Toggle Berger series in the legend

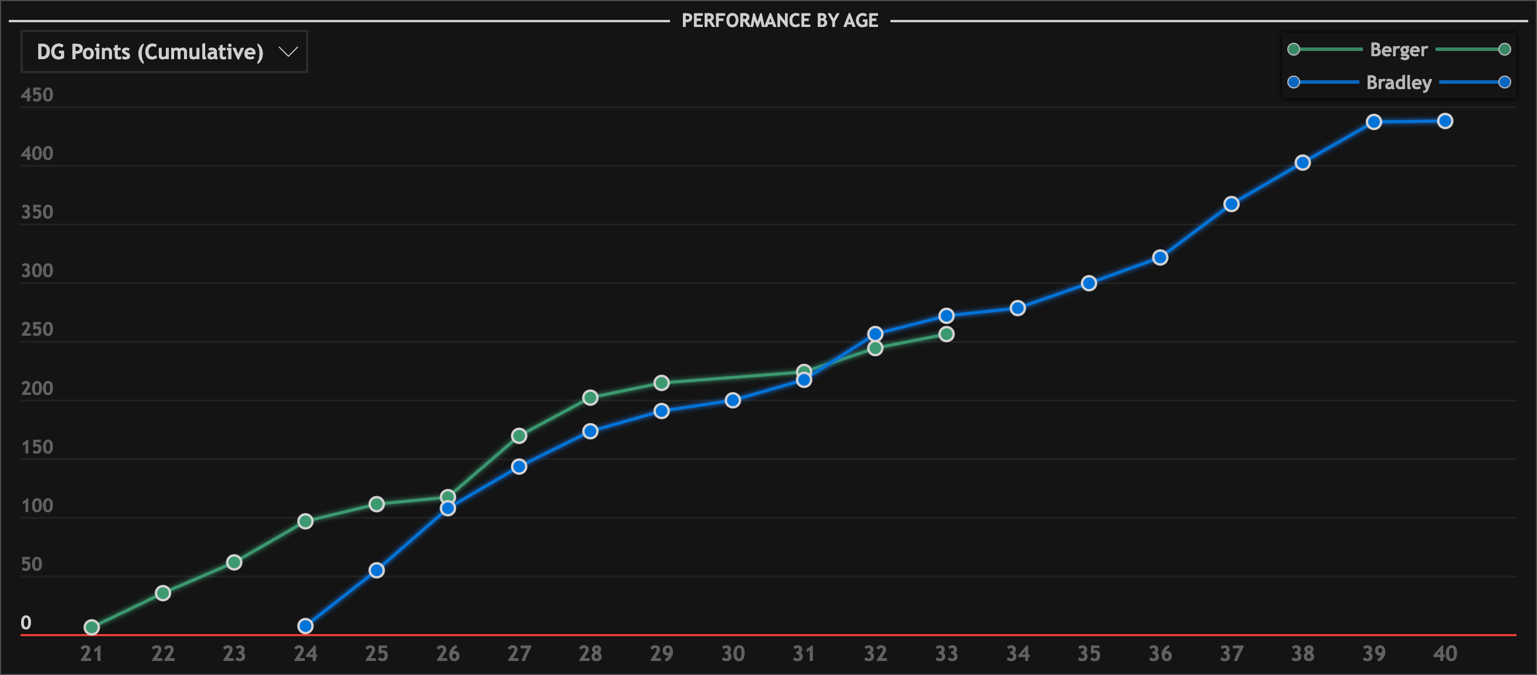1398,49
